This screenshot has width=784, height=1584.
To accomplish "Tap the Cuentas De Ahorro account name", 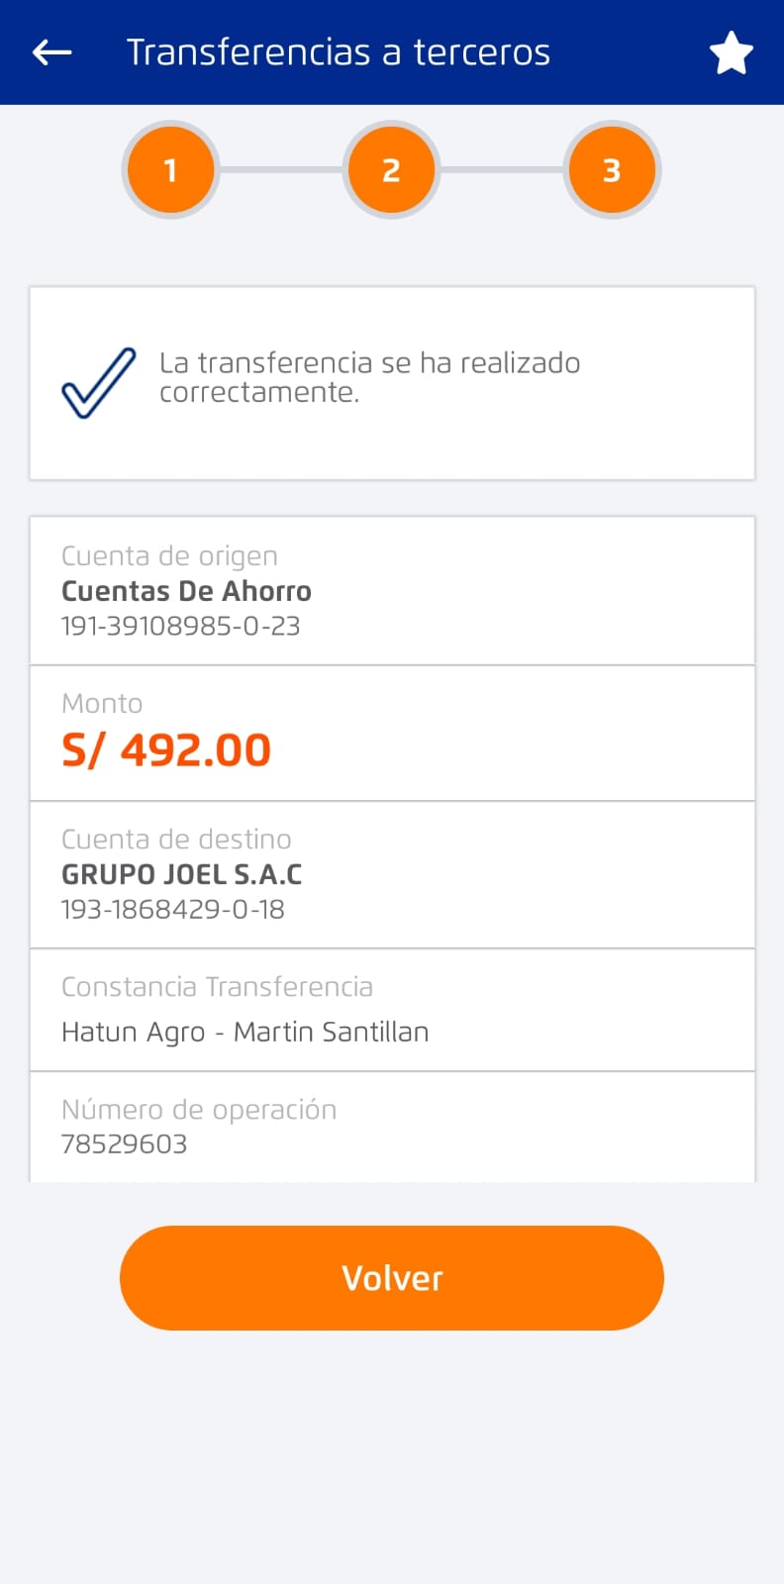I will click(186, 591).
